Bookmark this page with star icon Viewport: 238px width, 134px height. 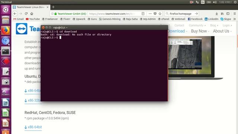coord(160,14)
